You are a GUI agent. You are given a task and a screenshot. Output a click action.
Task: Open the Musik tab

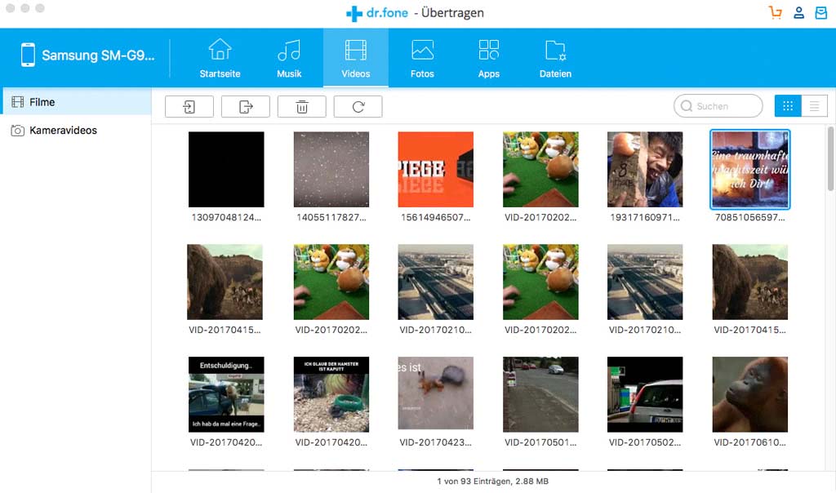point(290,56)
